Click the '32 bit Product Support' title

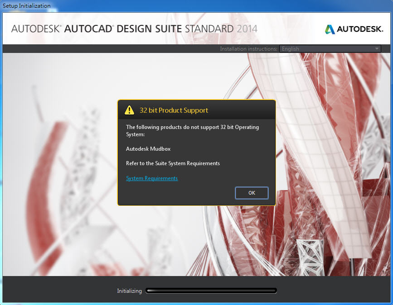174,110
